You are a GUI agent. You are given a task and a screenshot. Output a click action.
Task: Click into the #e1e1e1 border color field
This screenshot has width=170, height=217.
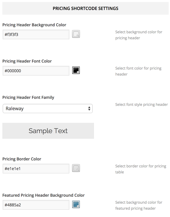(36, 168)
